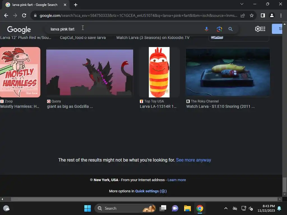This screenshot has width=287, height=215.
Task: Open 'Larva 12" Plush Red' result
Action: 26,38
